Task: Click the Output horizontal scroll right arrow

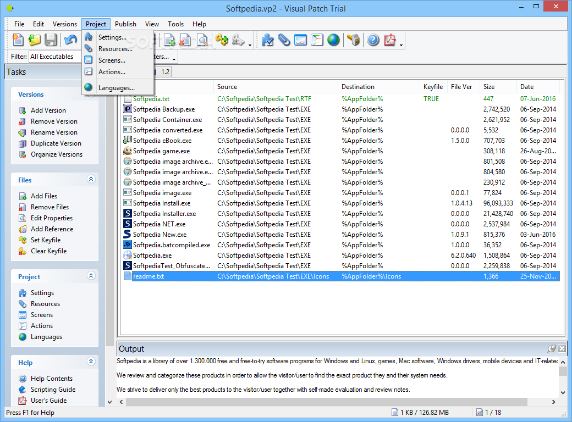Action: [x=554, y=402]
